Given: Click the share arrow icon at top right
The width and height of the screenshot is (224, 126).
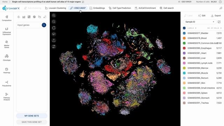Looking at the screenshot, I should [221, 8].
